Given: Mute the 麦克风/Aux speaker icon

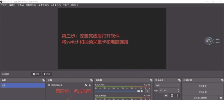Looking at the screenshot, I should [142, 91].
